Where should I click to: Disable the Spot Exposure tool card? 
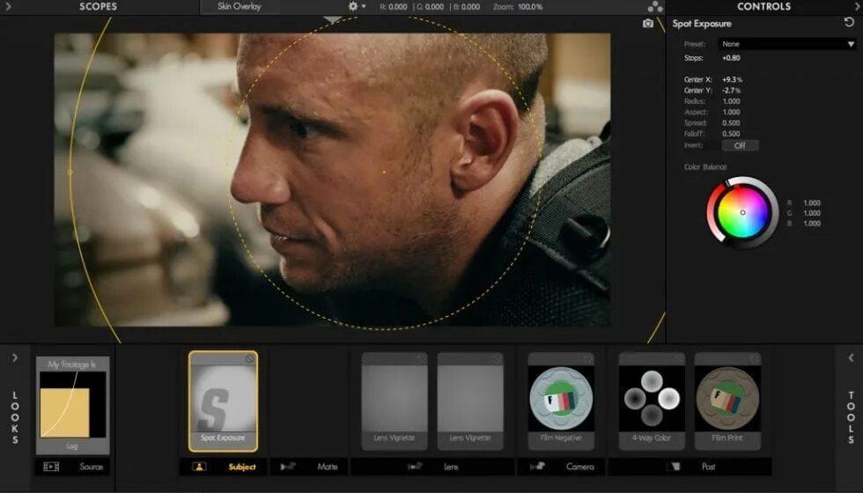(250, 359)
